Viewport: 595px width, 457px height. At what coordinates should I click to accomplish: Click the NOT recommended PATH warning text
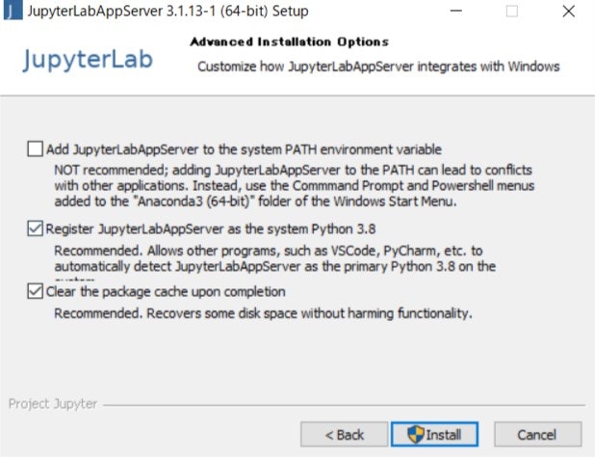coord(294,186)
